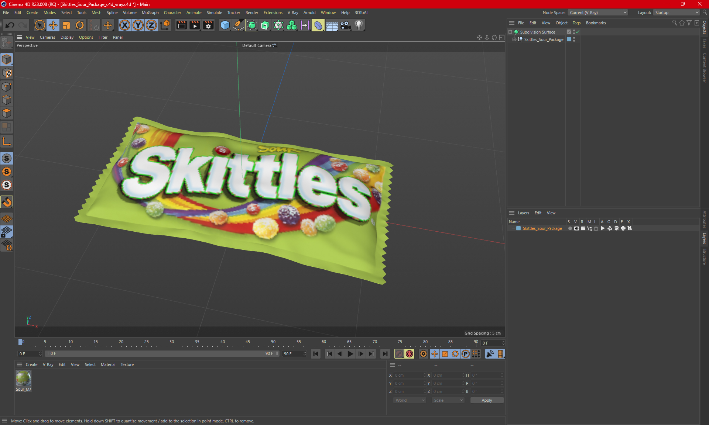Play the animation forward
This screenshot has width=709, height=425.
click(350, 354)
